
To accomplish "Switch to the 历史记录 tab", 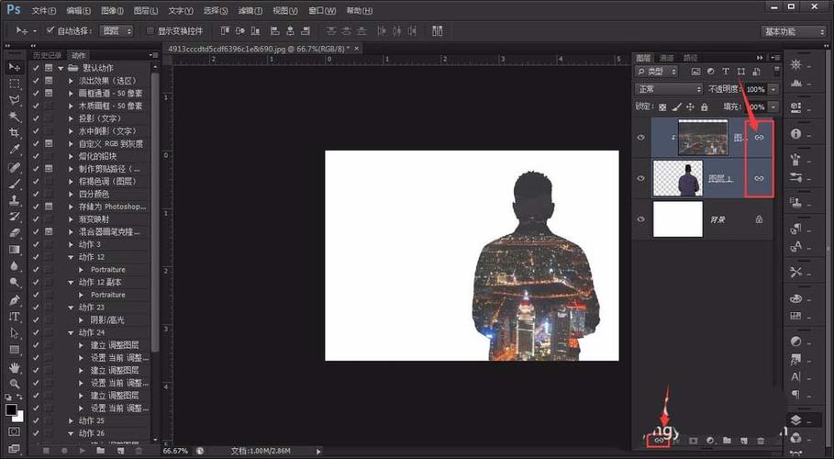I will pos(48,55).
